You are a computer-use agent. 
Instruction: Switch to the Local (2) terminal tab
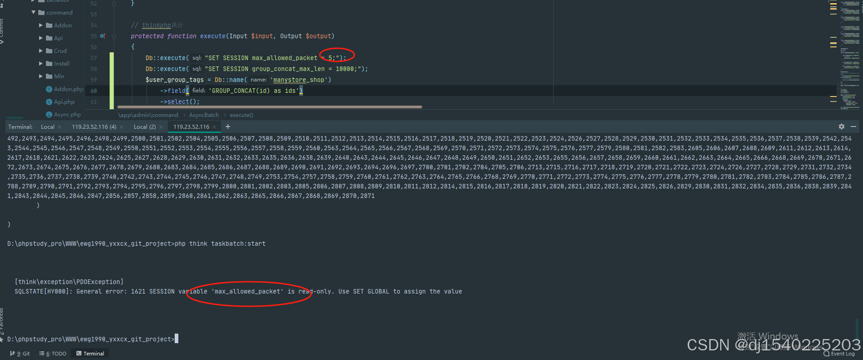(x=145, y=127)
